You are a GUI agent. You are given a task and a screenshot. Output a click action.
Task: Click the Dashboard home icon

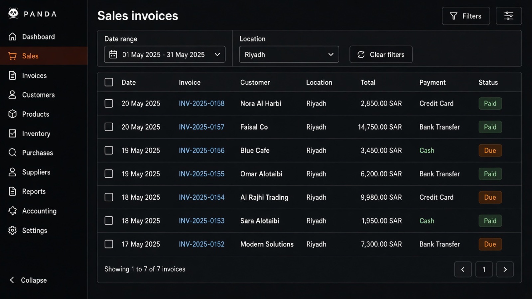[x=12, y=37]
